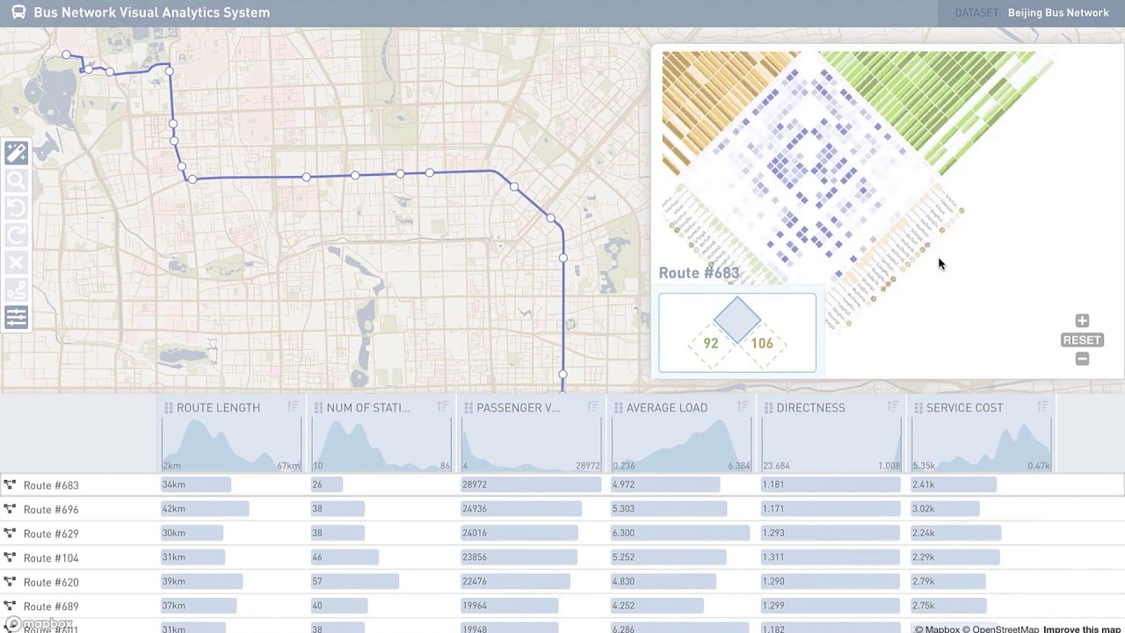The image size is (1125, 633).
Task: Click the redo arrow tool
Action: (x=16, y=236)
